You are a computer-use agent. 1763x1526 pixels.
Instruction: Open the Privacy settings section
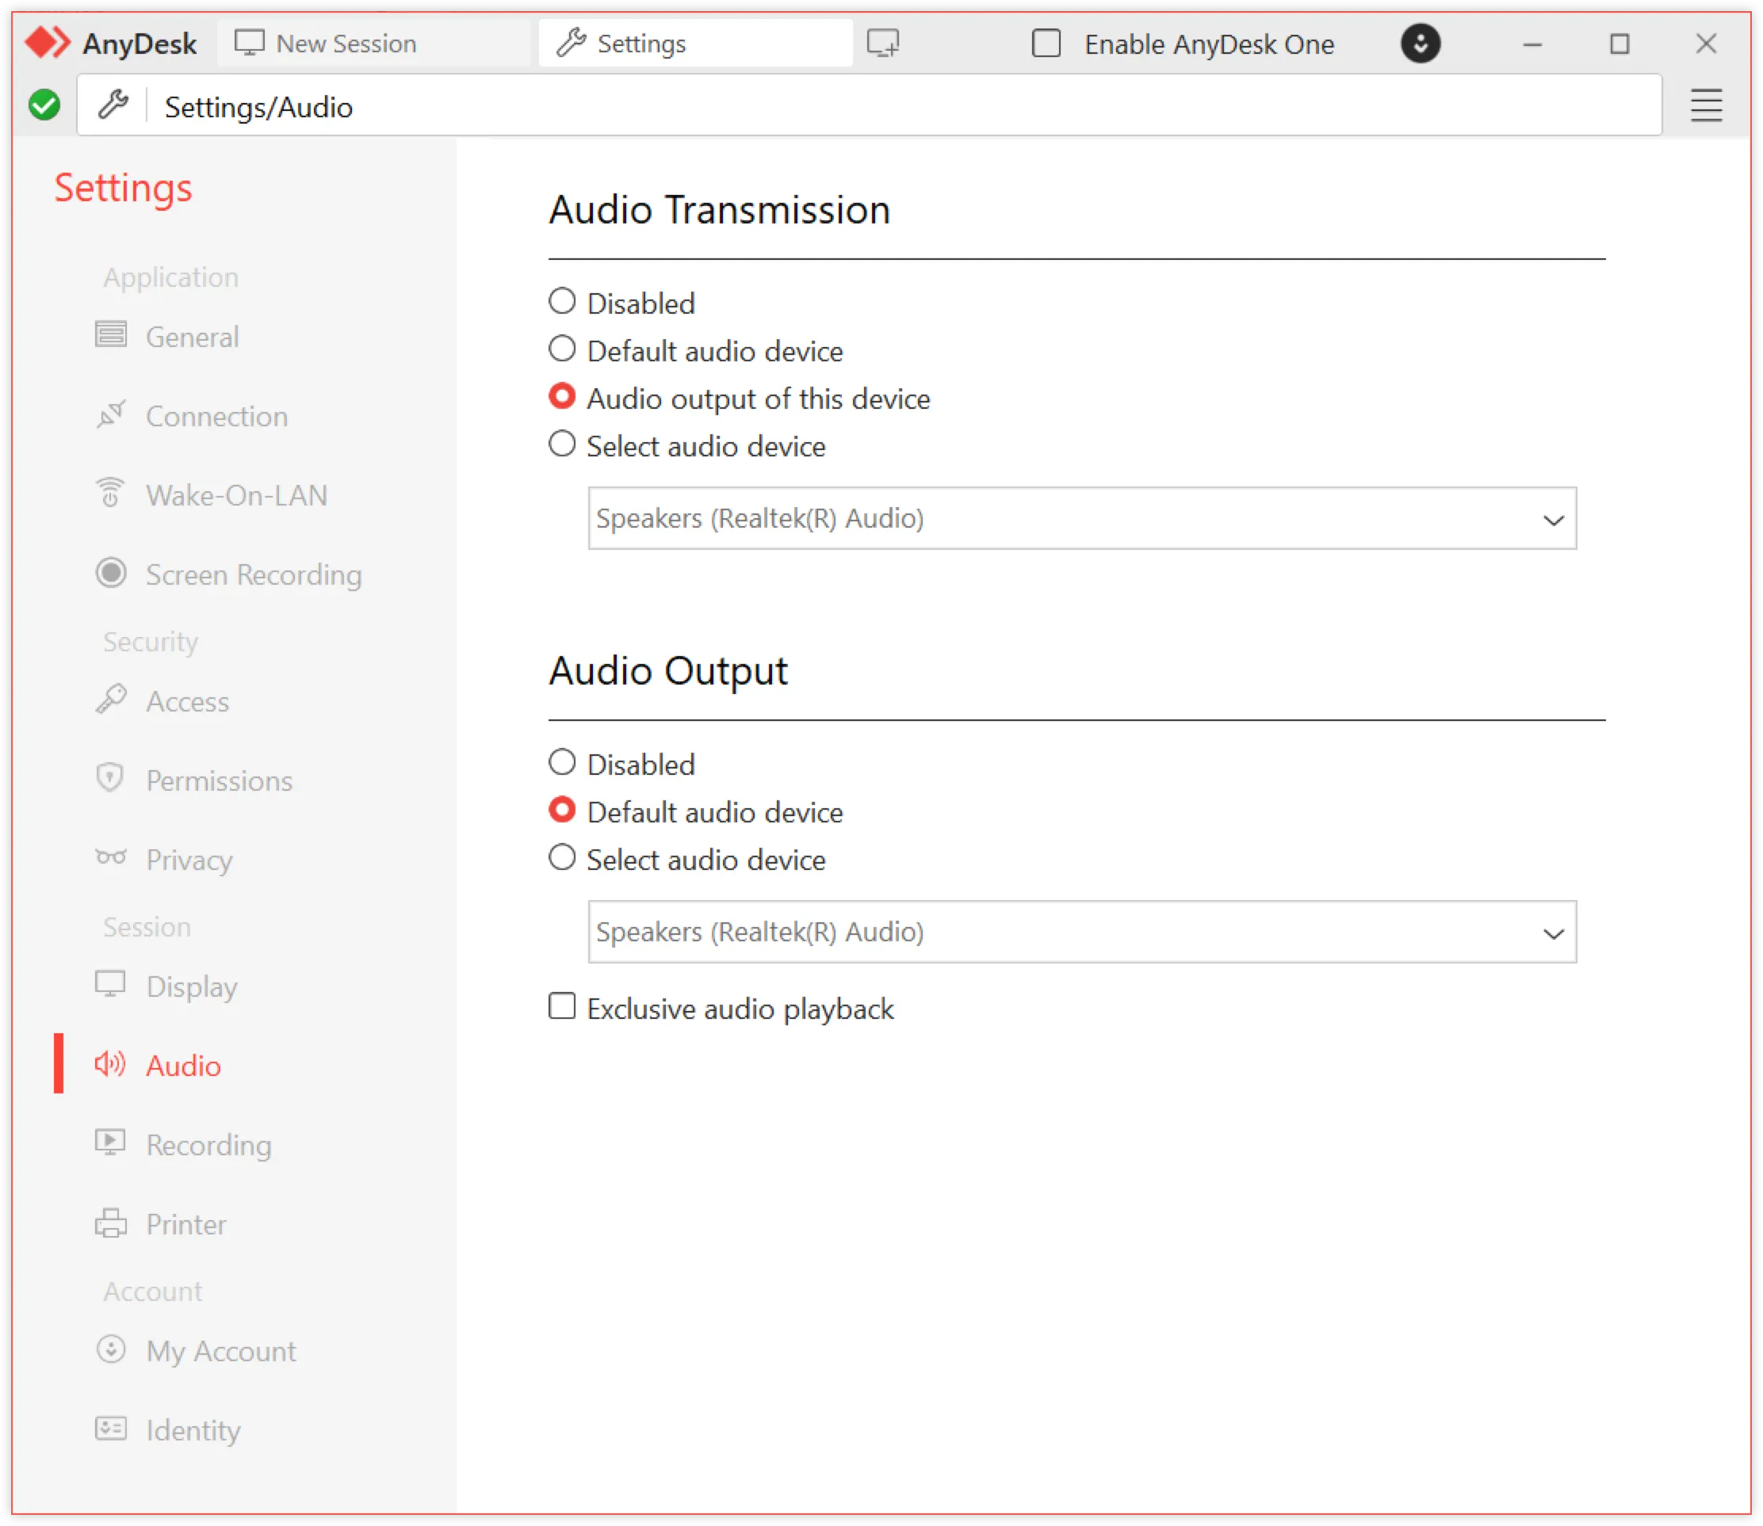point(189,860)
